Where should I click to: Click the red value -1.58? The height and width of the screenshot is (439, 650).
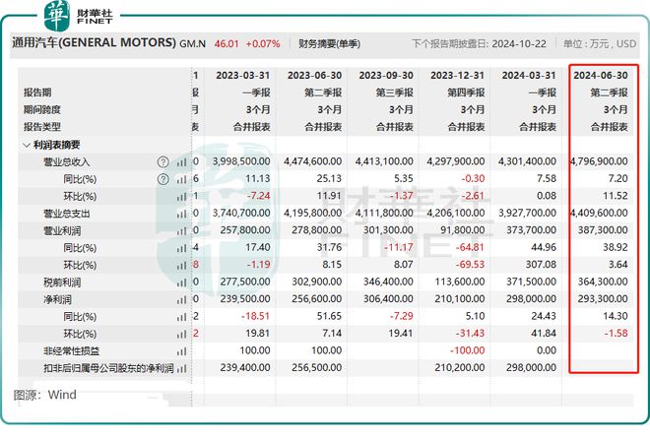(616, 334)
